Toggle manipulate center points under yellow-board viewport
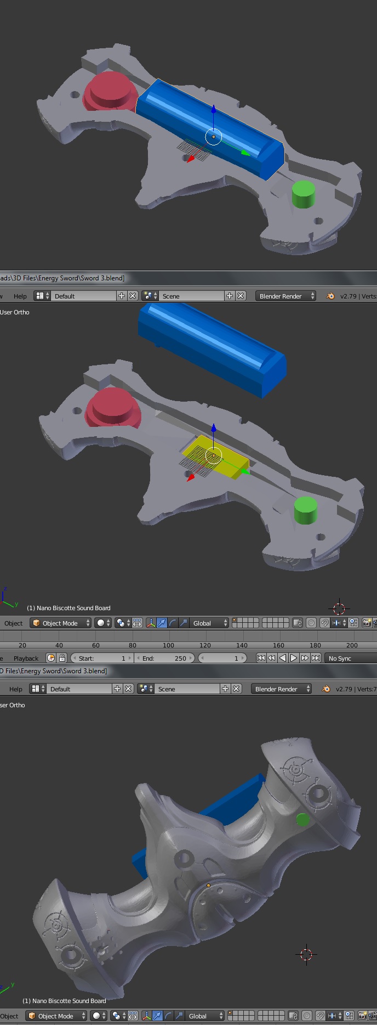Screen dimensions: 377x1025 tap(137, 623)
